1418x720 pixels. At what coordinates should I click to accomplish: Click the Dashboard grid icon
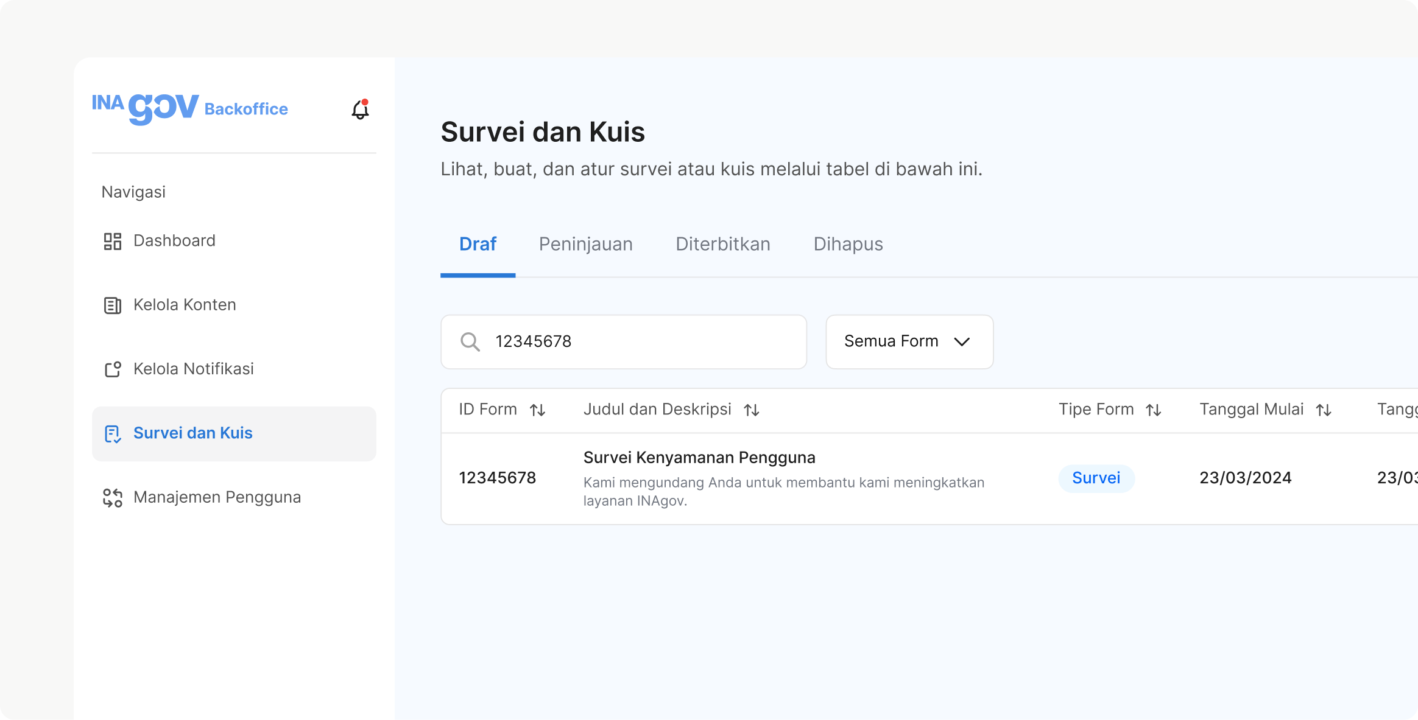113,241
